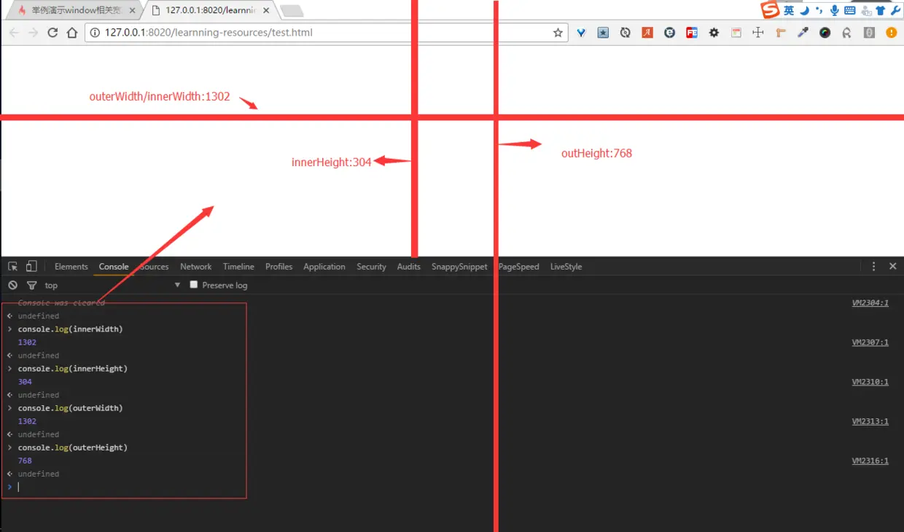This screenshot has height=532, width=904.
Task: Open DevTools three-dot customize menu
Action: coord(873,267)
